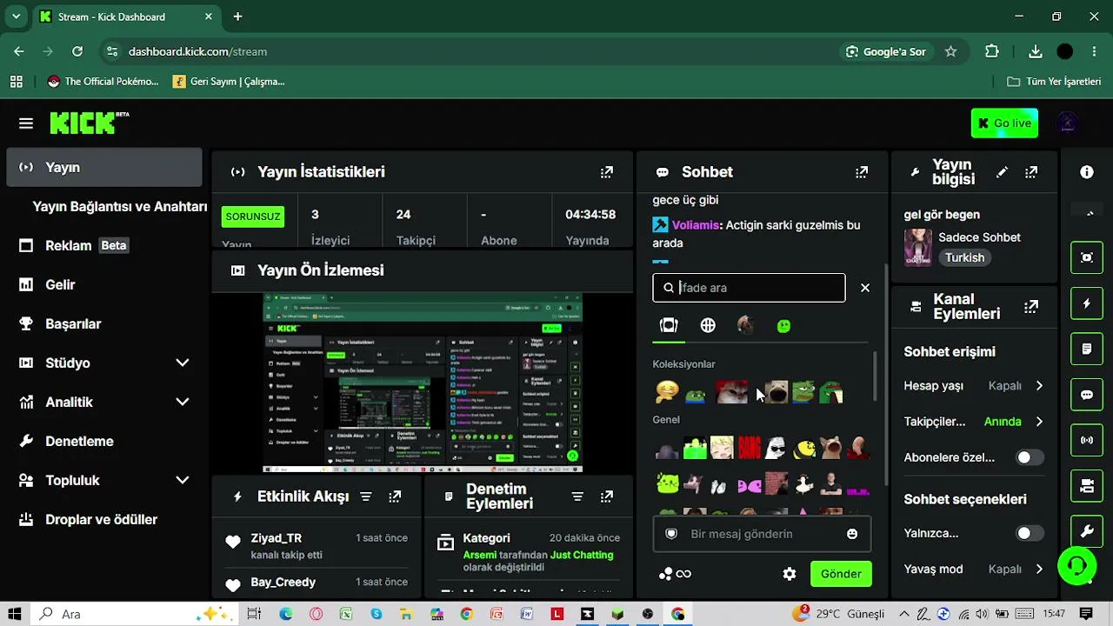This screenshot has height=626, width=1113.
Task: Click the Bir mesaj gönderin message box
Action: point(762,534)
